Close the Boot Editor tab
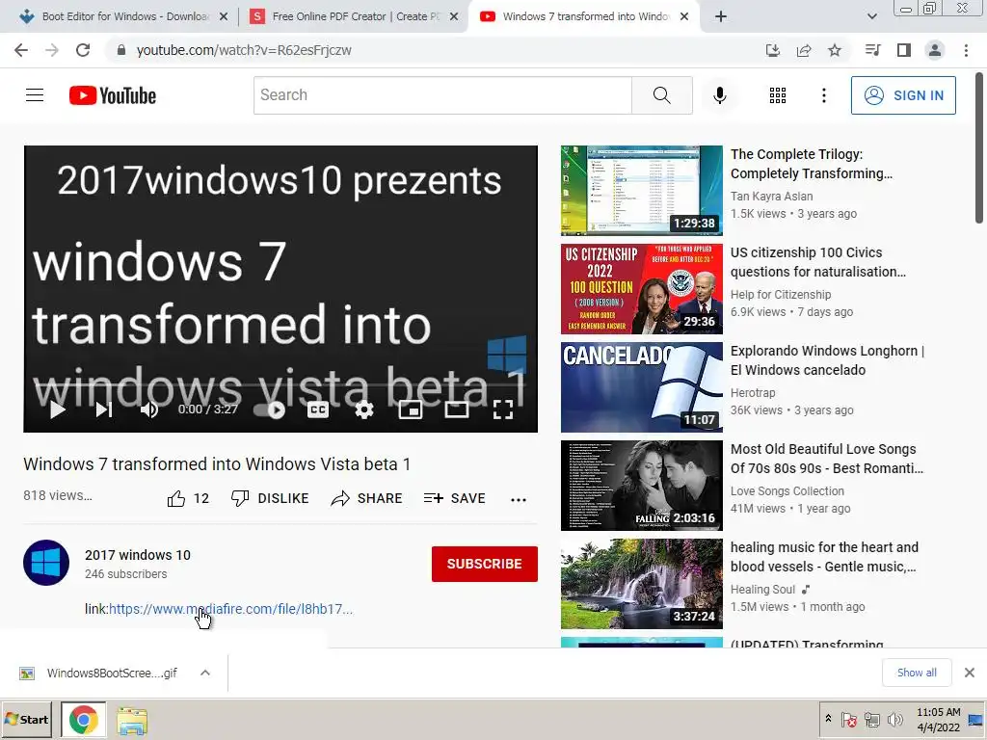The width and height of the screenshot is (987, 740). coord(223,17)
